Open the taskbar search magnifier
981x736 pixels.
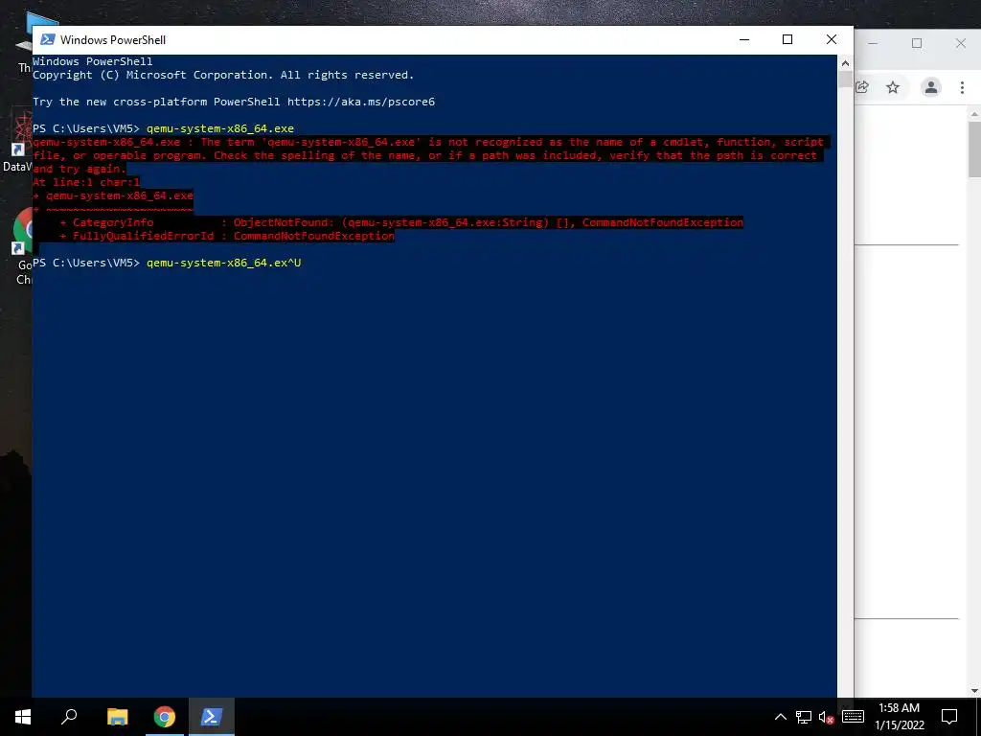(x=69, y=717)
